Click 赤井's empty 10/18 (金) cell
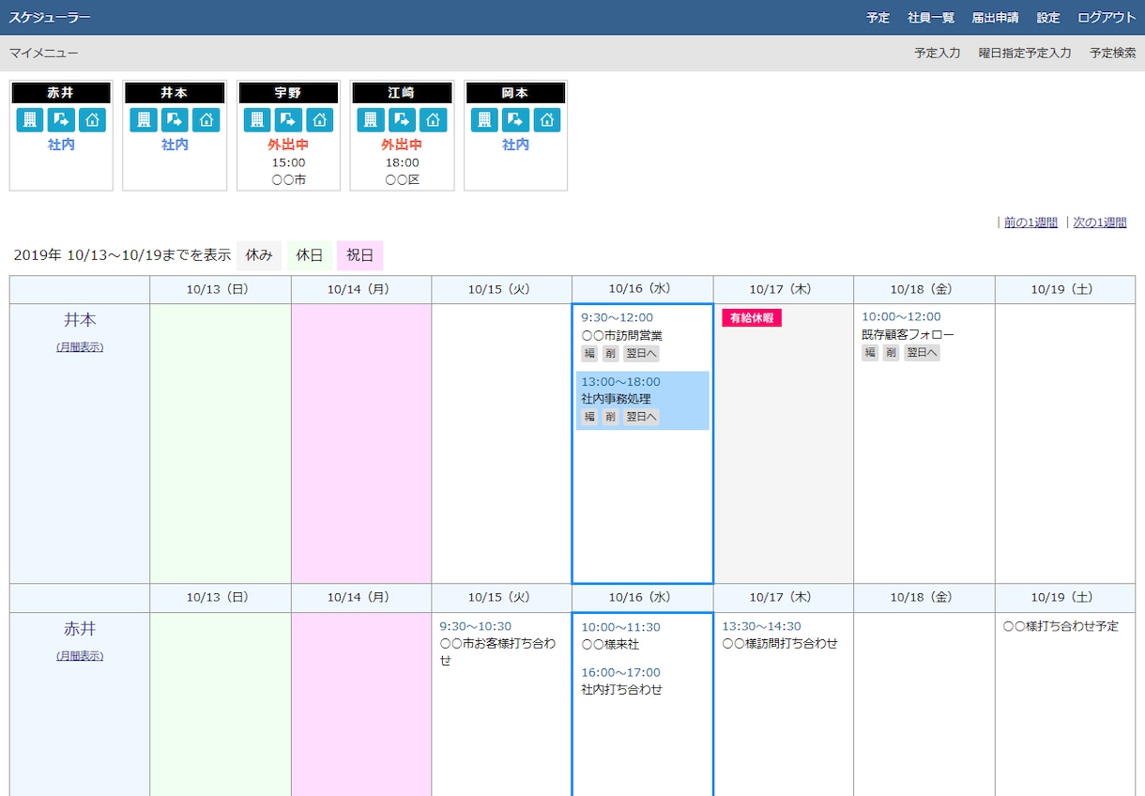The width and height of the screenshot is (1145, 796). (924, 704)
